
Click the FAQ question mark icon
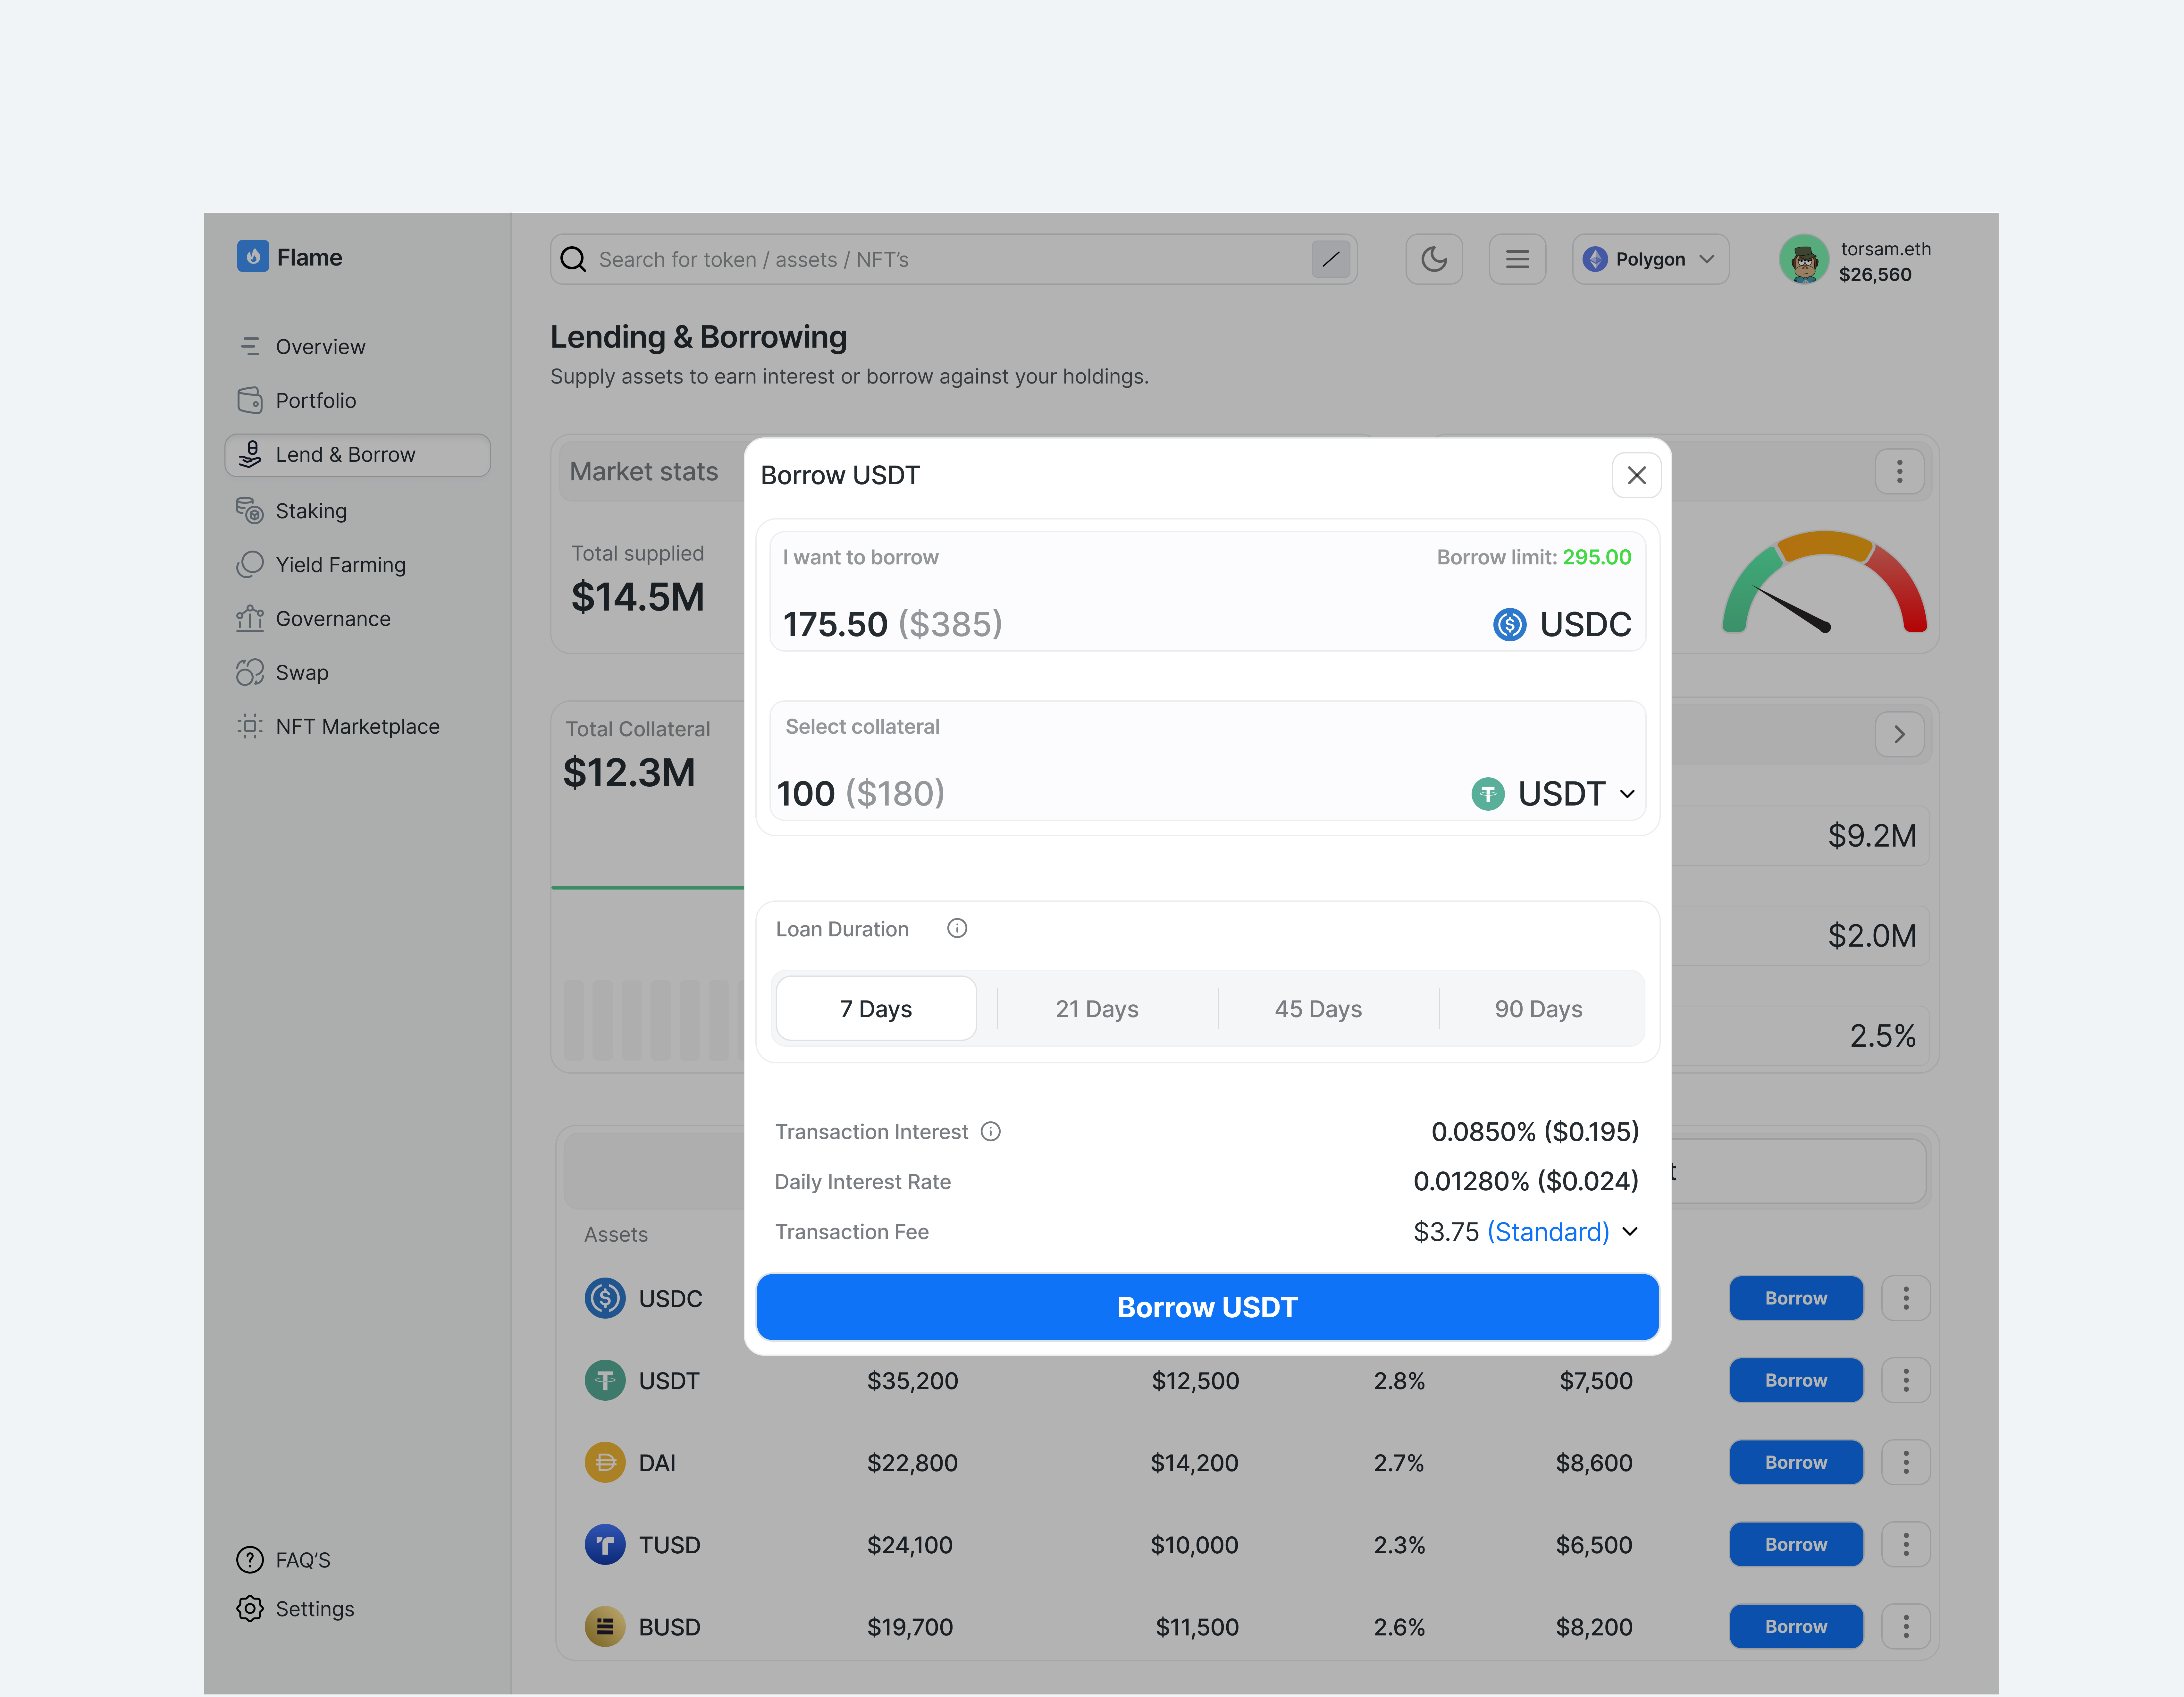click(250, 1560)
